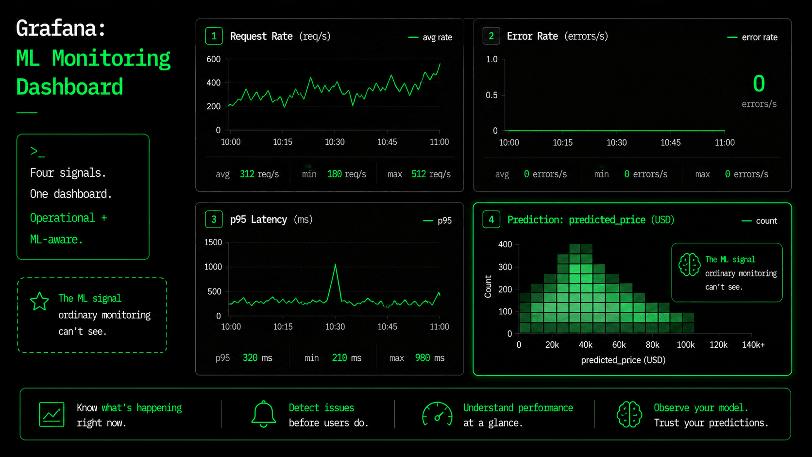Viewport: 812px width, 457px height.
Task: Click max 0 errors/s value
Action: [x=746, y=174]
